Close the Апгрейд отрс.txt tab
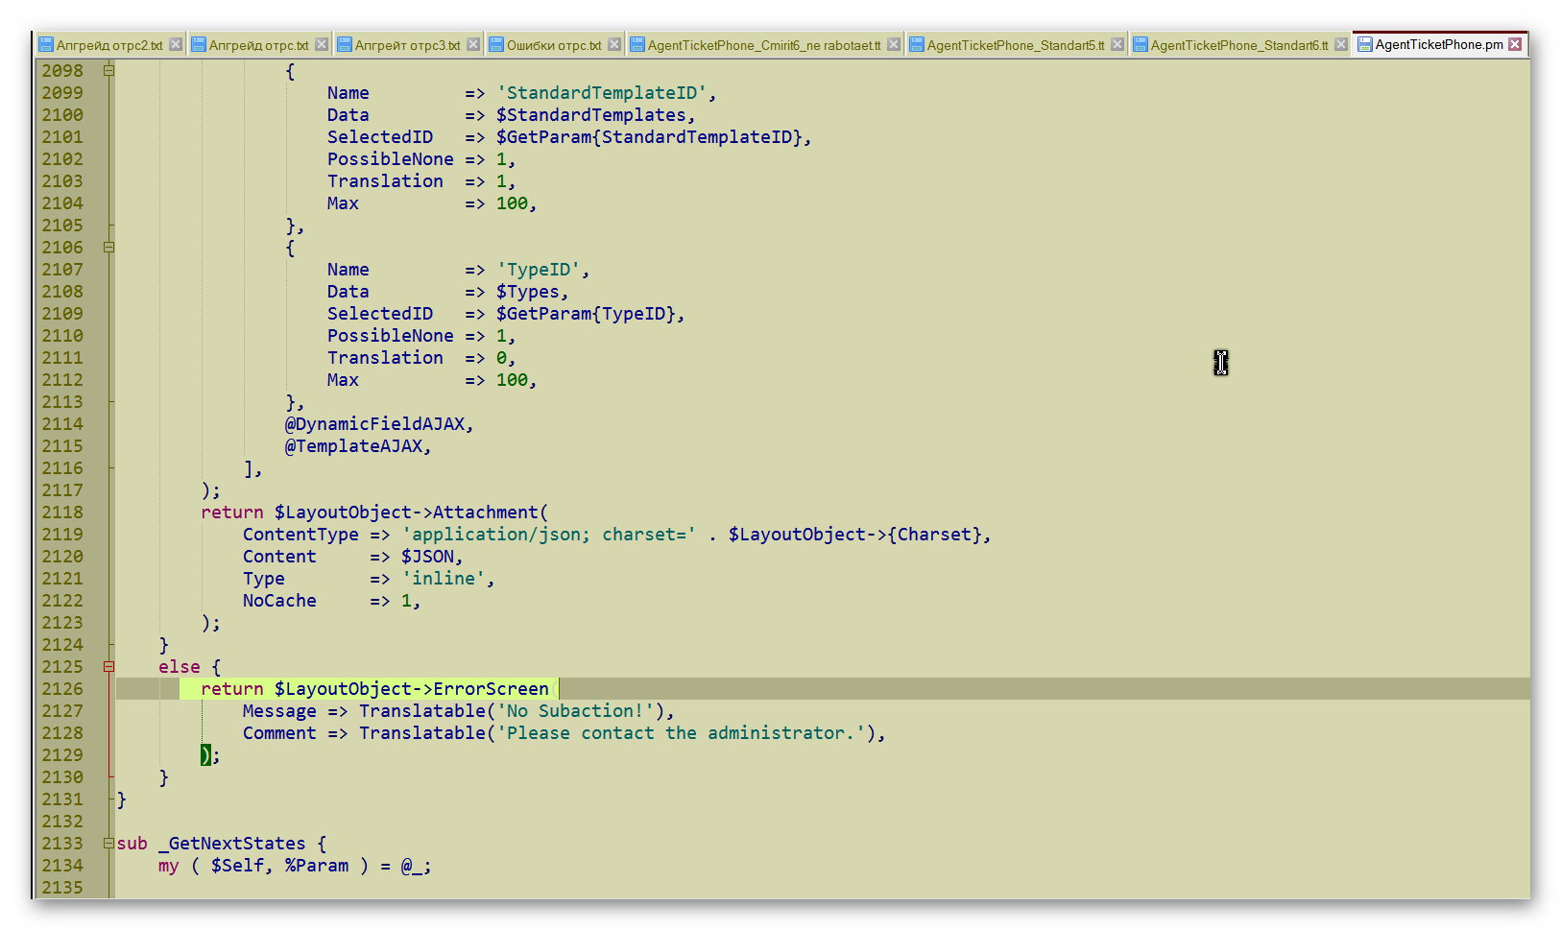1561x930 pixels. pos(322,44)
